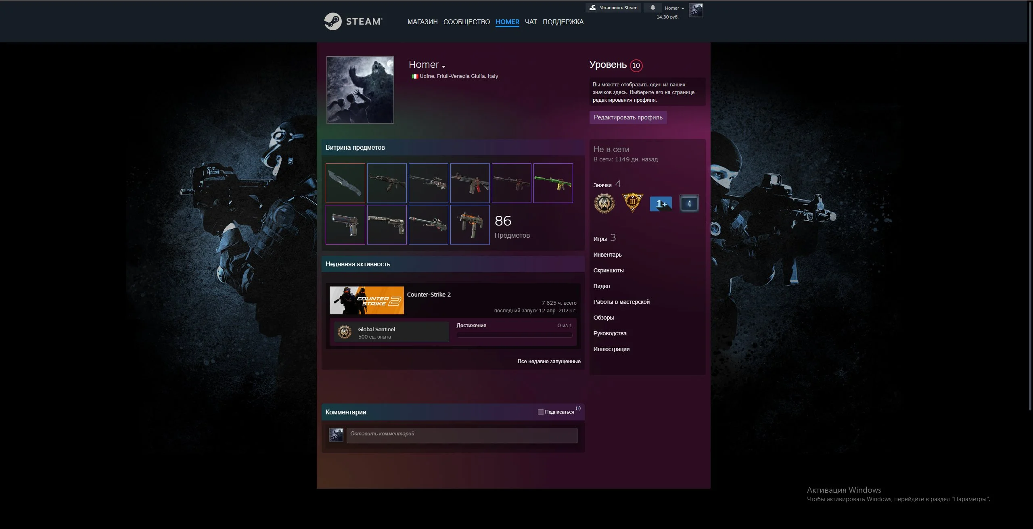Click the Инвентарь link in sidebar
1033x529 pixels.
click(x=607, y=255)
